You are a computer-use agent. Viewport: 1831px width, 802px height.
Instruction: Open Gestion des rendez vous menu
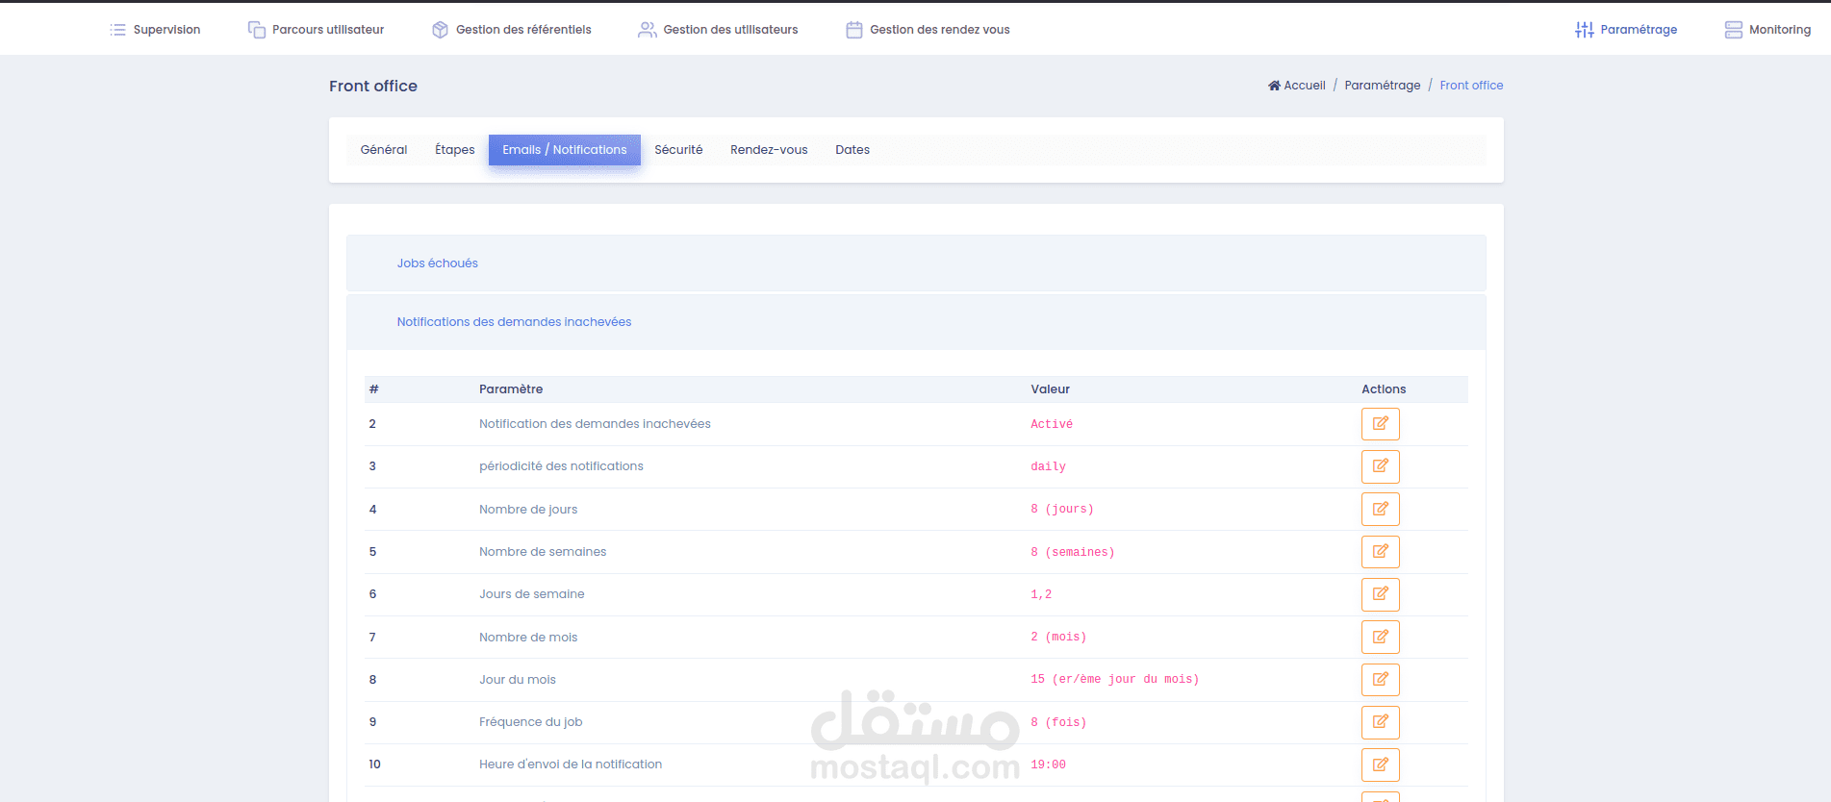928,30
